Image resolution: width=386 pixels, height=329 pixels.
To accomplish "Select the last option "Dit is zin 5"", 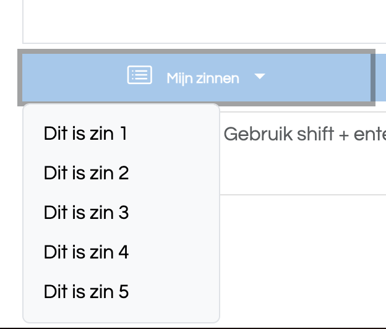I will coord(121,292).
